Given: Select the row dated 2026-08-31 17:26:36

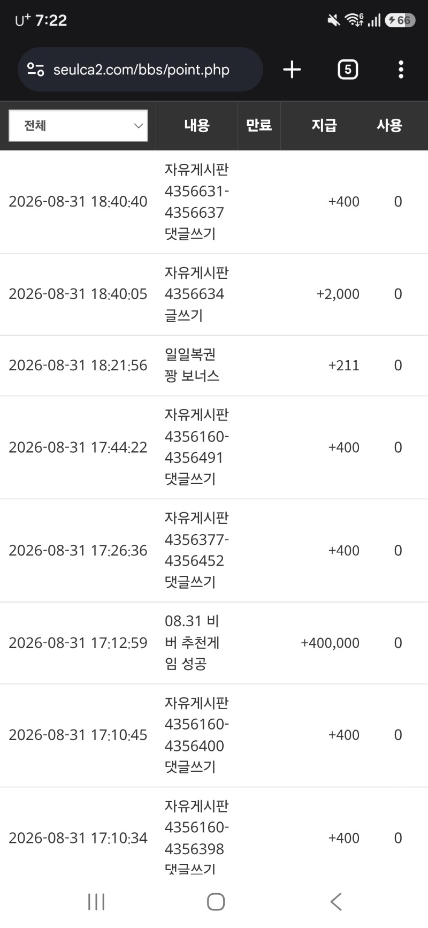Looking at the screenshot, I should 214,550.
